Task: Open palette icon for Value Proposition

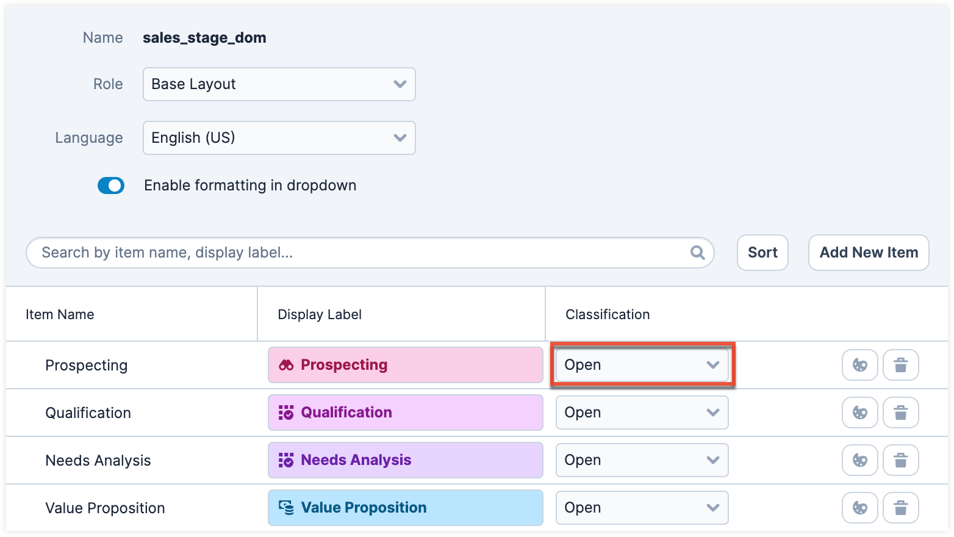Action: pos(859,508)
